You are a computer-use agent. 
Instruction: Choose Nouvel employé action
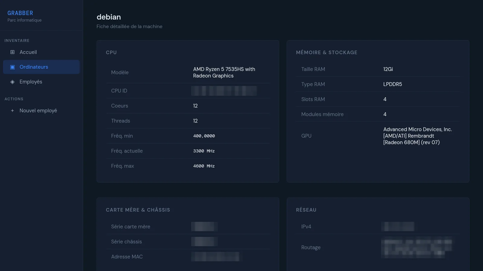(x=41, y=111)
